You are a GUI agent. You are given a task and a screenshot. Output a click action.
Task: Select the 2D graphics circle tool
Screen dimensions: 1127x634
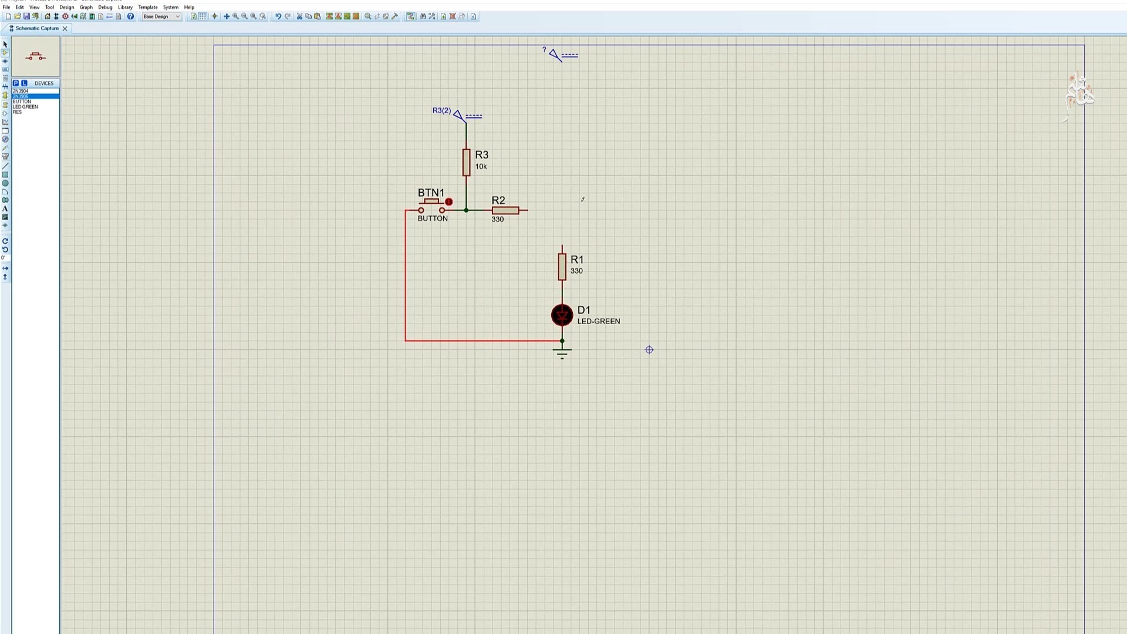click(x=5, y=183)
